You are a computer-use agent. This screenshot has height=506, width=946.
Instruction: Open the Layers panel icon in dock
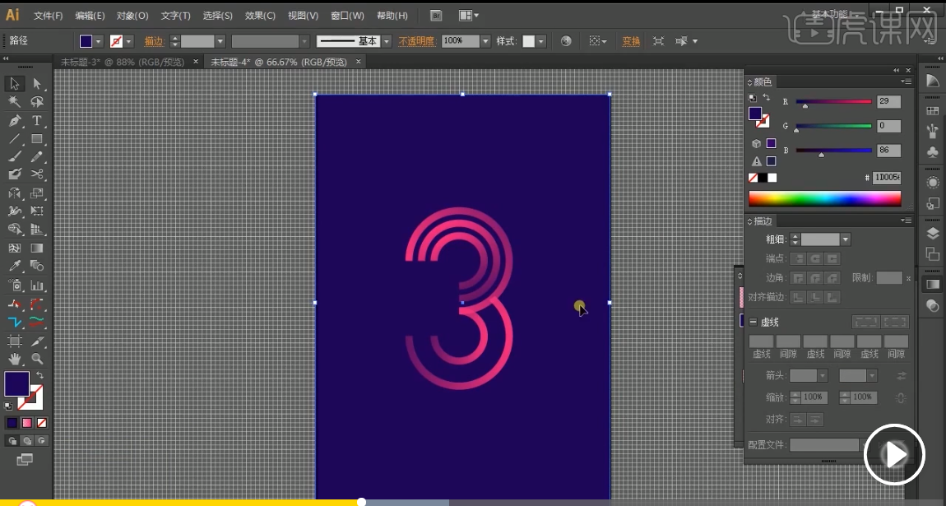coord(932,234)
